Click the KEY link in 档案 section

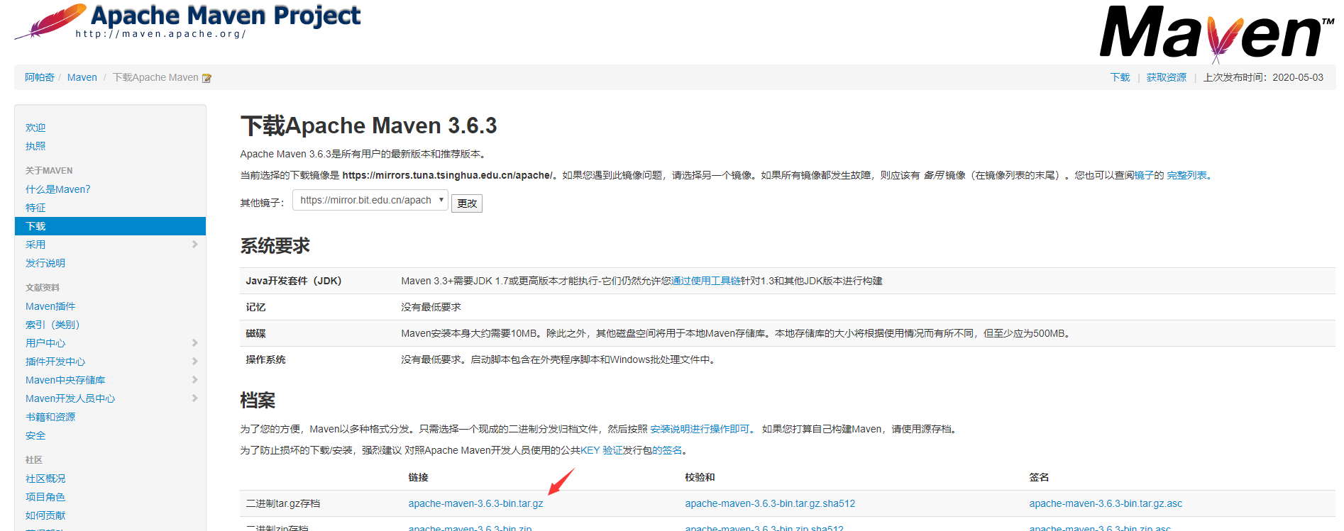click(590, 450)
